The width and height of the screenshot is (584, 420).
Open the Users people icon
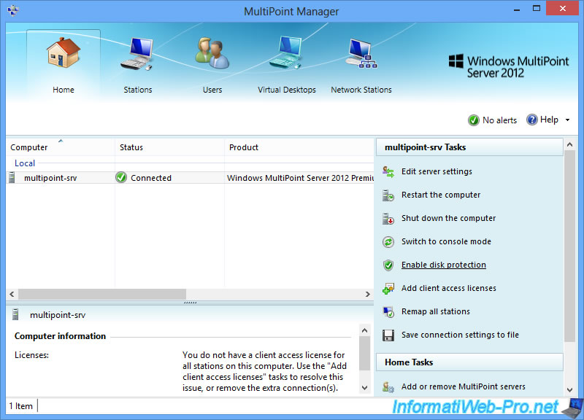tap(212, 52)
